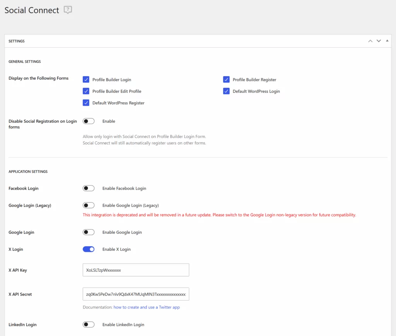This screenshot has height=336, width=396.
Task: Uncheck Default WordPress Register checkbox
Action: coord(86,103)
